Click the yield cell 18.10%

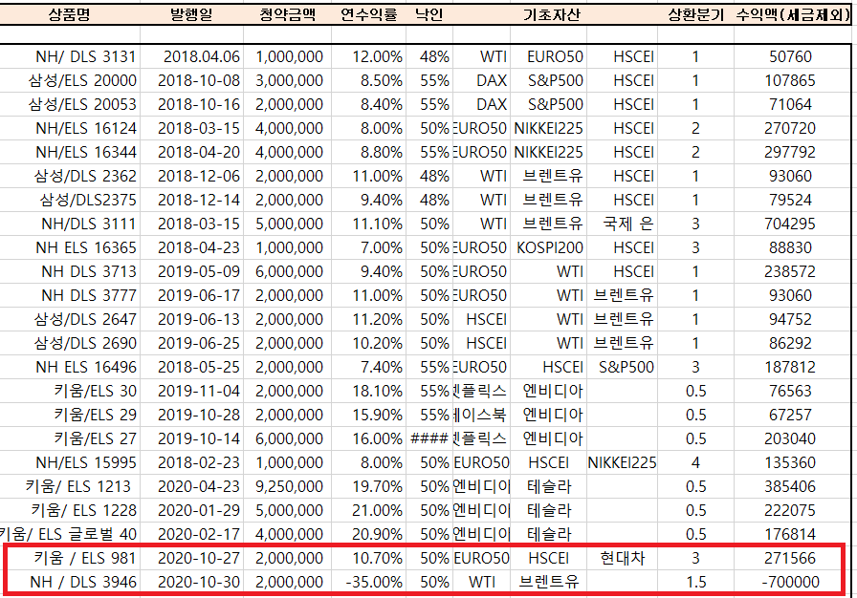[x=368, y=392]
